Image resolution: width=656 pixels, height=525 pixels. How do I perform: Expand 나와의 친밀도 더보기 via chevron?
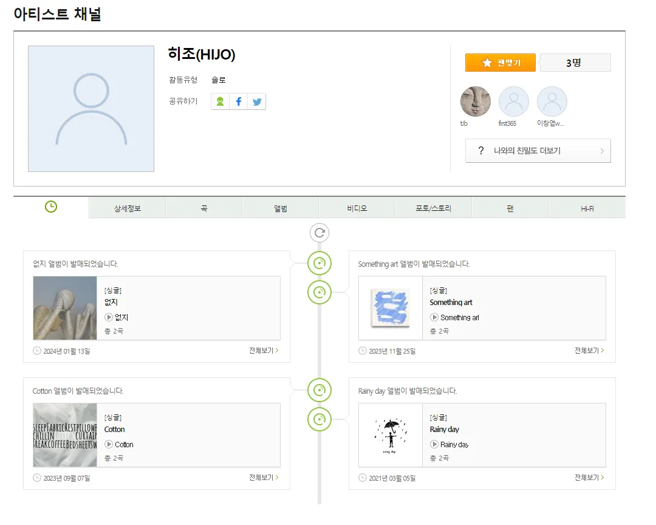click(x=602, y=151)
